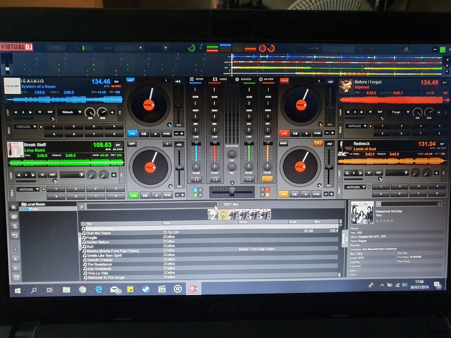This screenshot has height=338, width=451.
Task: Toggle RIGHT assign on the Slipknot deck
Action: pos(284,80)
